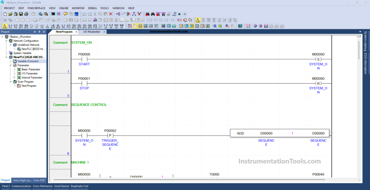The height and width of the screenshot is (190, 370).
Task: Click the Undo arrow icon
Action: coord(84,14)
